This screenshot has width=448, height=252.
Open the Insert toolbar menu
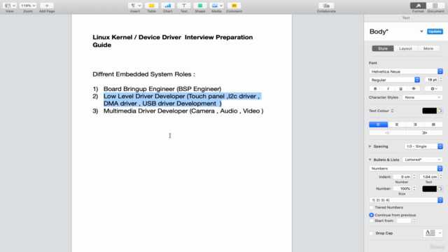point(135,6)
